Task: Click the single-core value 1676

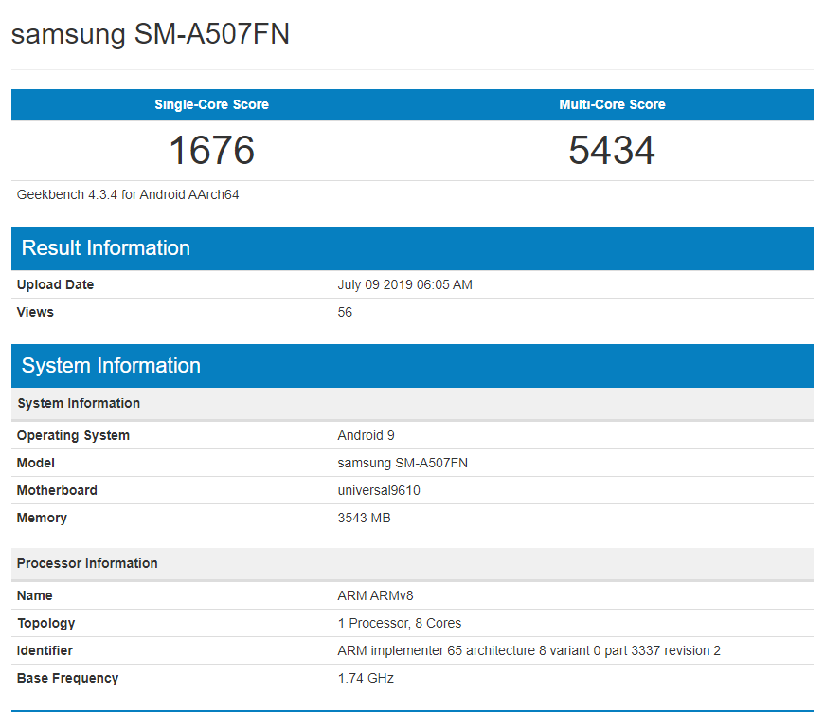Action: [x=211, y=151]
